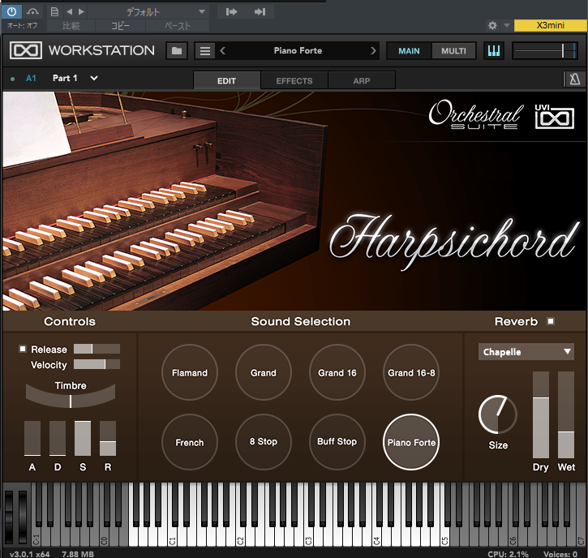The image size is (588, 558).
Task: Select the previous preset with left chevron
Action: (x=223, y=50)
